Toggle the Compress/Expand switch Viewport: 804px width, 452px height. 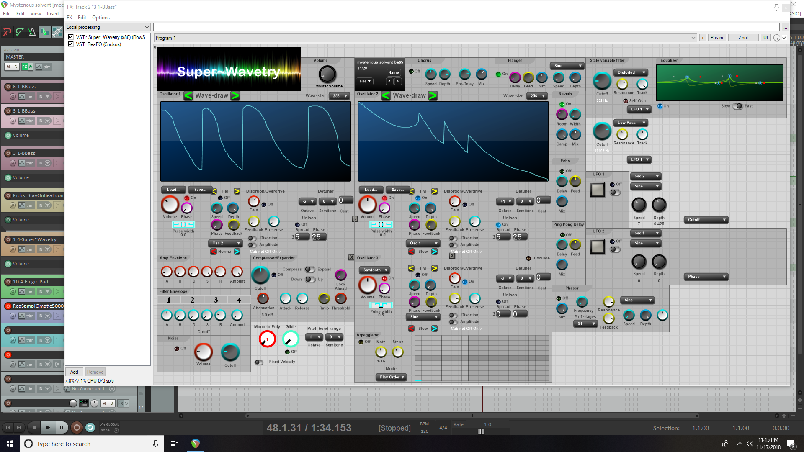point(310,269)
